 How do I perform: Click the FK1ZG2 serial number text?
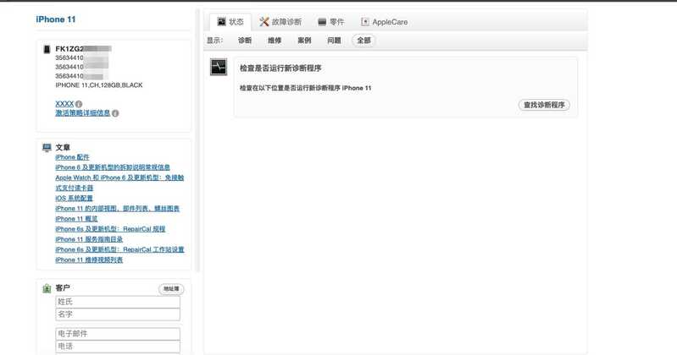pos(69,49)
